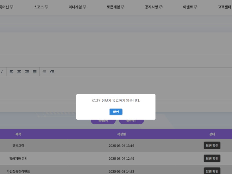
Task: Align editor text to the left
Action: (x=12, y=72)
